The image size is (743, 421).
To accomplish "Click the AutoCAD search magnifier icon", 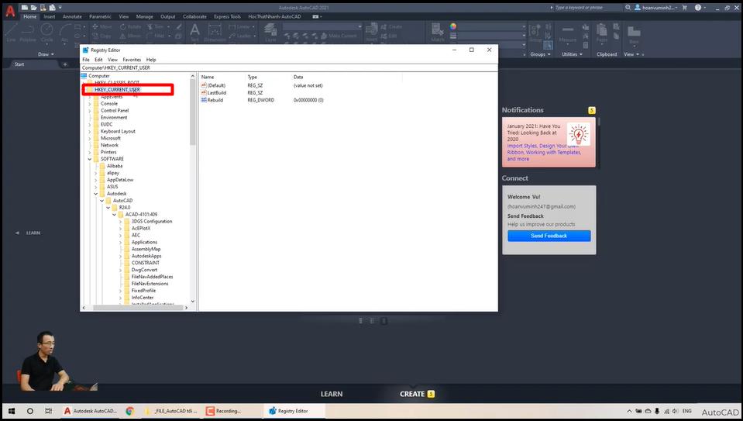I will (x=628, y=8).
